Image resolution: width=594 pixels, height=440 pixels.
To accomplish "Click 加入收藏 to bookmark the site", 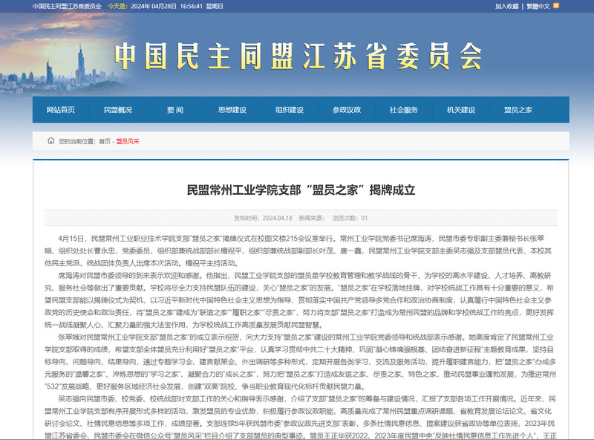I will click(x=508, y=6).
